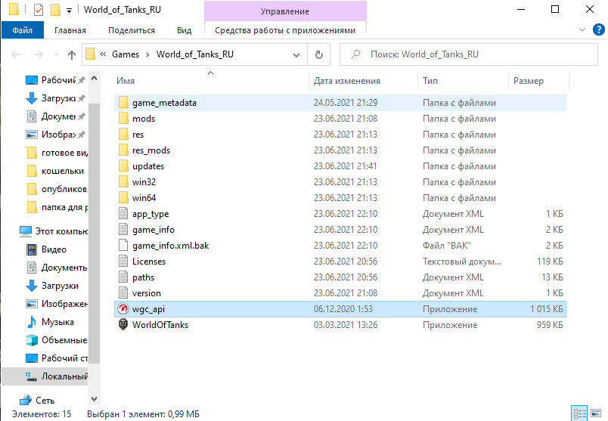Switch to the Главная ribbon tab

point(70,30)
